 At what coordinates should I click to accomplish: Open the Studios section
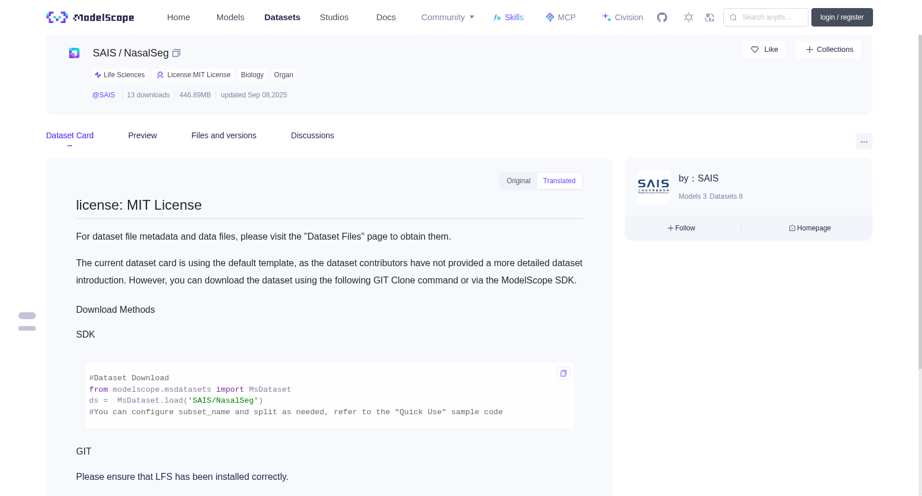[x=334, y=17]
